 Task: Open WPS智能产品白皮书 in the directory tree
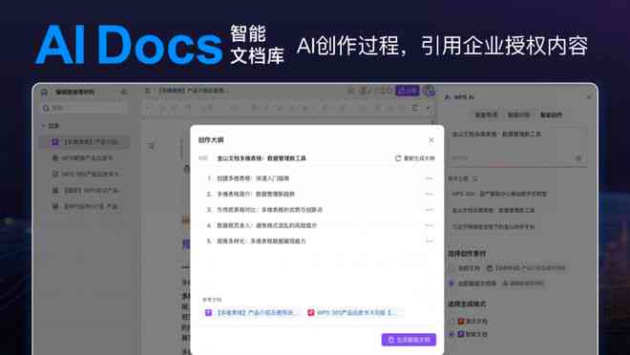click(x=83, y=158)
